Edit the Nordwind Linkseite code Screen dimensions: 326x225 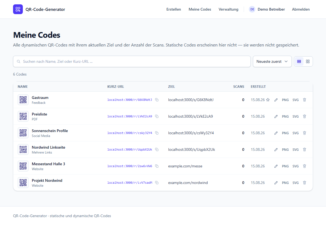coord(276,149)
